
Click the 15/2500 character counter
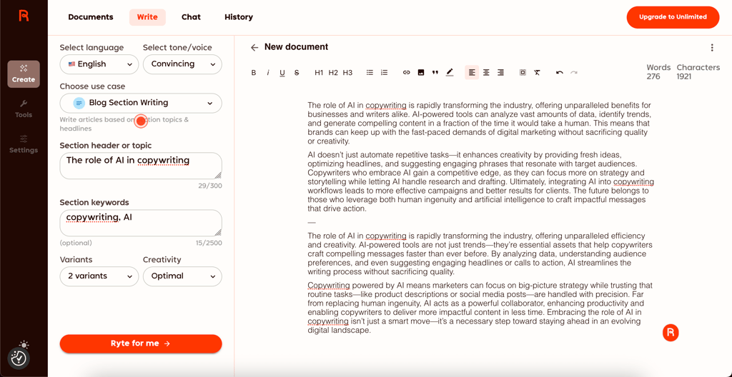(208, 243)
